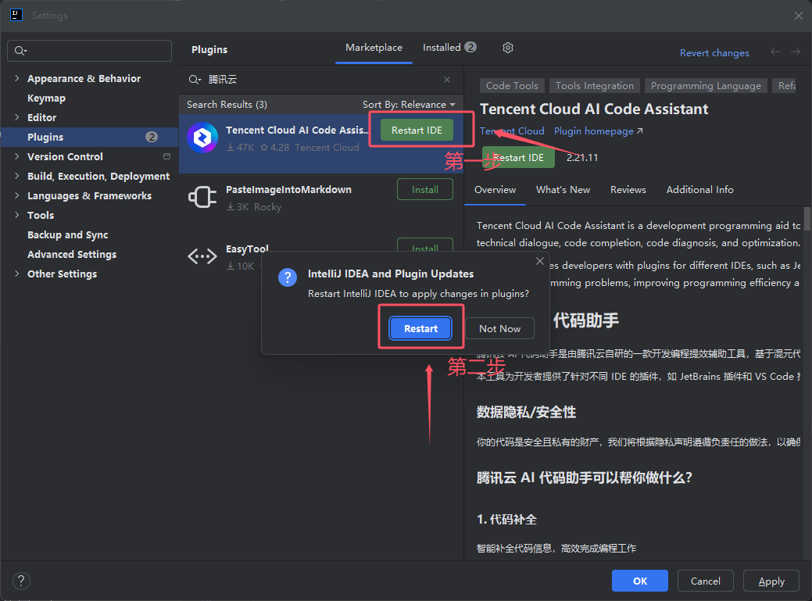
Task: Close the Settings window
Action: 799,16
